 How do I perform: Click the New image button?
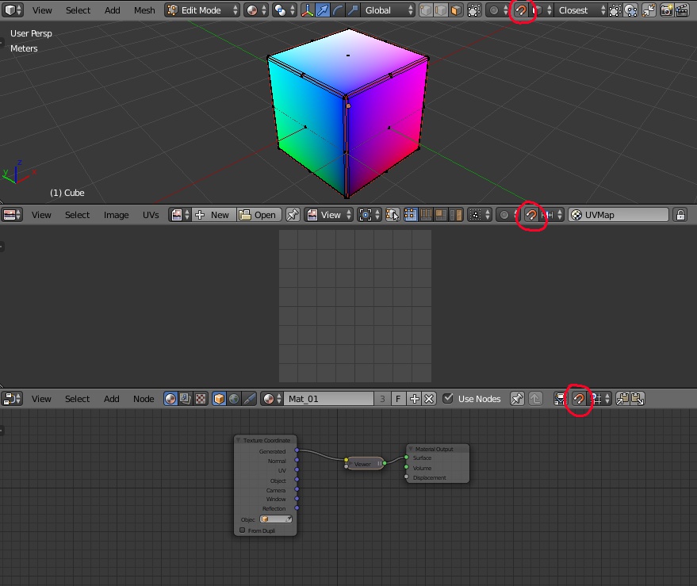[214, 215]
